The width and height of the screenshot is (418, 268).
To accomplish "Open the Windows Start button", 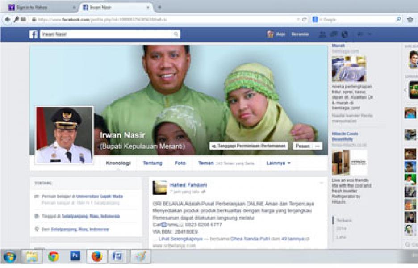I will [10, 256].
